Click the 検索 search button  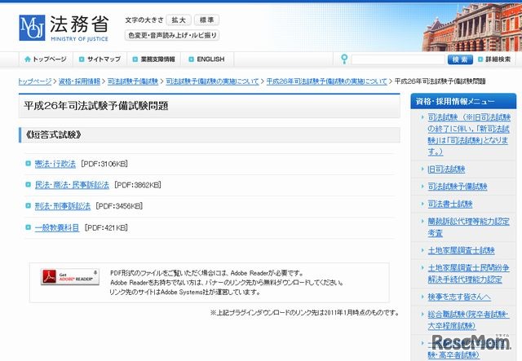(460, 59)
